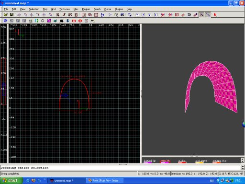Apply CSG Subtract on the toolbar
245x184 pixels.
pyautogui.click(x=84, y=15)
